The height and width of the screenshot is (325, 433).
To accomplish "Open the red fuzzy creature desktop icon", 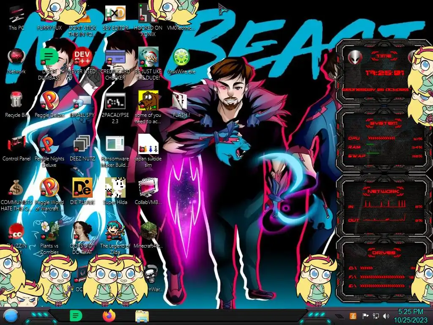I will [16, 231].
